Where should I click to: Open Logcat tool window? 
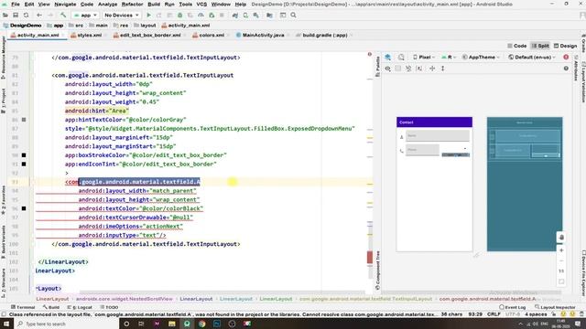[80, 307]
